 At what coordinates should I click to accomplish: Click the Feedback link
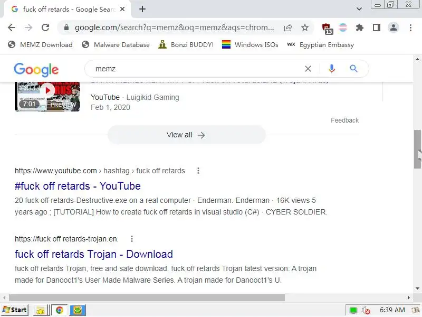tap(345, 120)
